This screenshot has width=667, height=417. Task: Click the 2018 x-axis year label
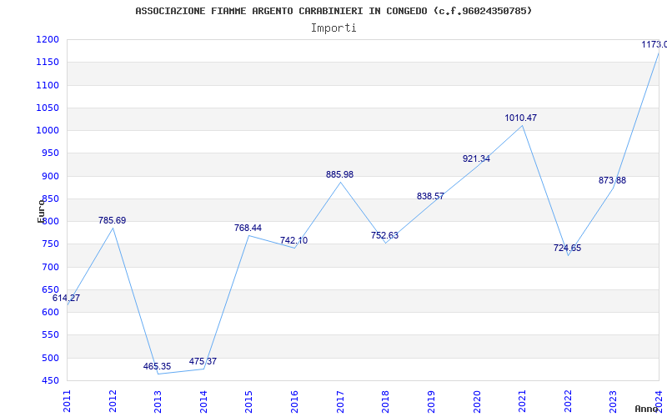click(386, 401)
